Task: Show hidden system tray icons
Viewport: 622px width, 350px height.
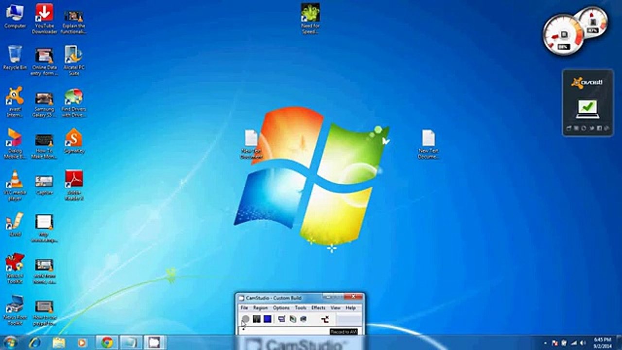Action: point(545,343)
